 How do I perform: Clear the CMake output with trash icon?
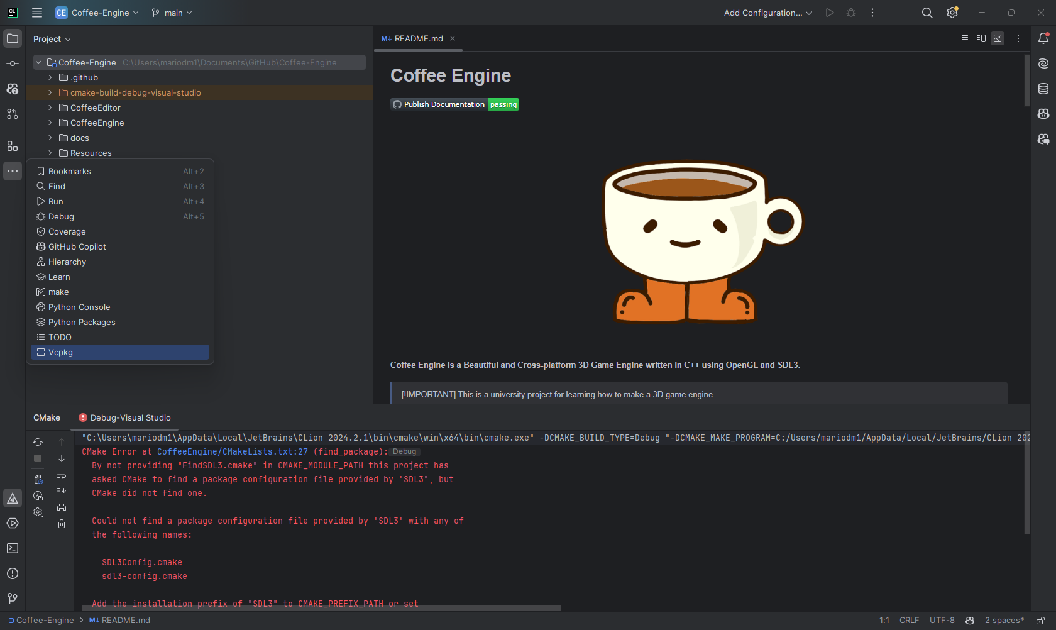(62, 524)
